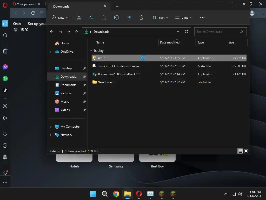Image resolution: width=266 pixels, height=200 pixels.
Task: Go up one folder level arrow
Action: click(x=76, y=32)
